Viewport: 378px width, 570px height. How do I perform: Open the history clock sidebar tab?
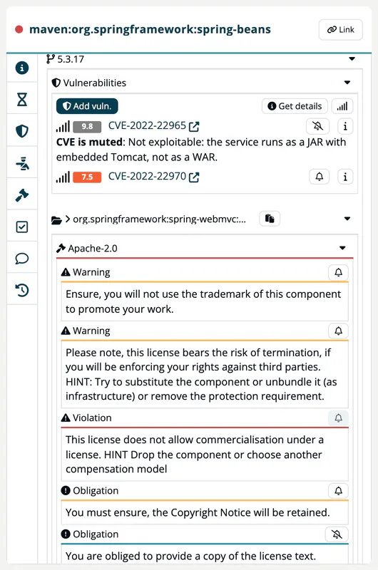(22, 290)
